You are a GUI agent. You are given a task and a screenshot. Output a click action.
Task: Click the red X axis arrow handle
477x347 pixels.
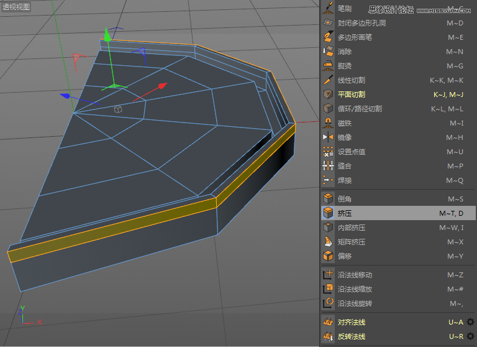(163, 86)
